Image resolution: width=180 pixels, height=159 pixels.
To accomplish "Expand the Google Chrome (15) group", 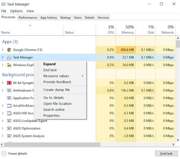I will click(x=3, y=50).
